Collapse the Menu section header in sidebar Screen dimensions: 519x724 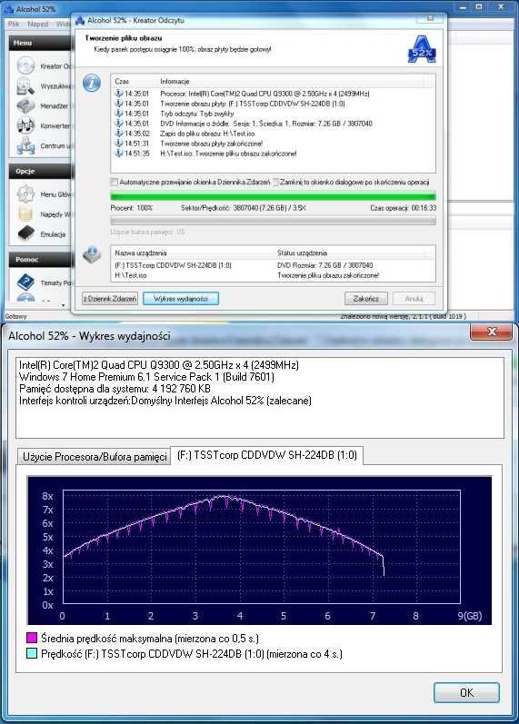pos(41,43)
